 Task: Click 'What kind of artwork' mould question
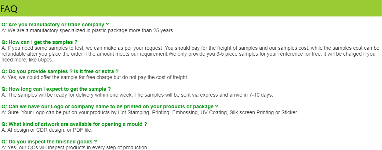click(x=74, y=124)
